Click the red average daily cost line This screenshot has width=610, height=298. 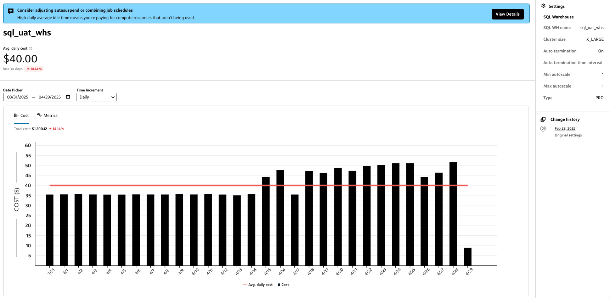click(259, 185)
